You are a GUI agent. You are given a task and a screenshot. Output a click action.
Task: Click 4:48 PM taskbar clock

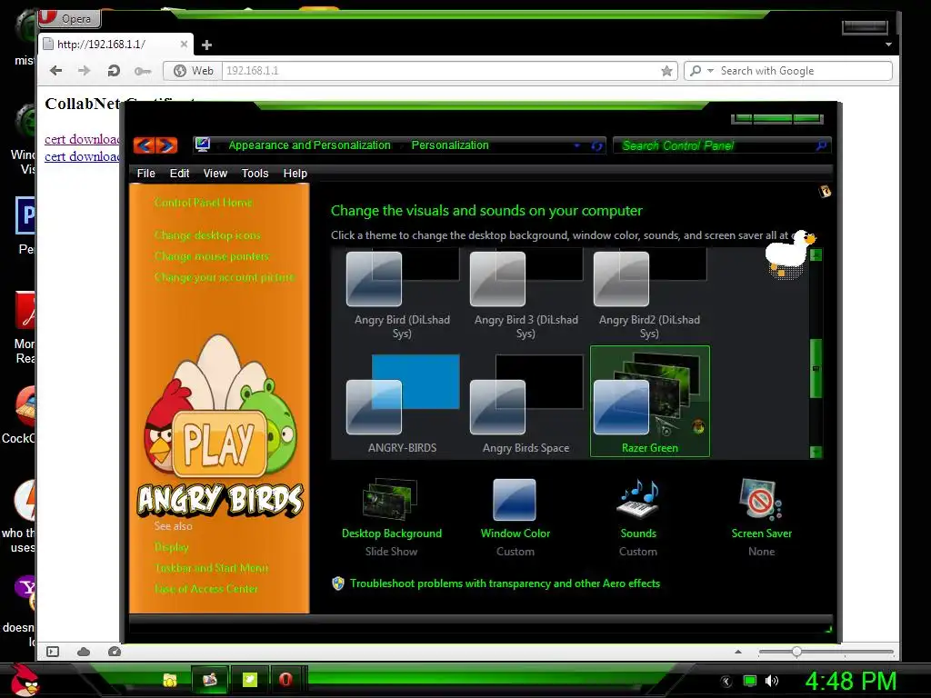click(850, 681)
